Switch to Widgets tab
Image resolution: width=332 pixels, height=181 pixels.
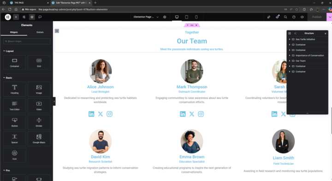[14, 32]
